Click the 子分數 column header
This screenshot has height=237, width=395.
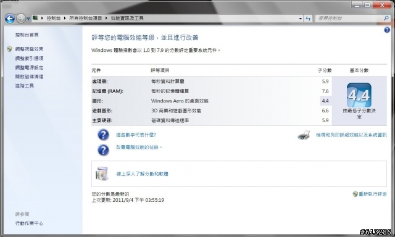[325, 70]
